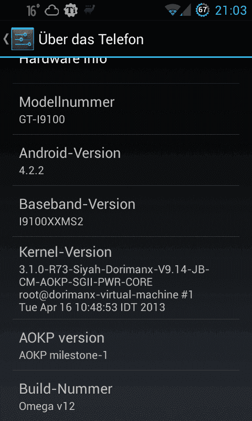Select the Über das Telefon title
Screen dimensions: 252x421
[91, 39]
